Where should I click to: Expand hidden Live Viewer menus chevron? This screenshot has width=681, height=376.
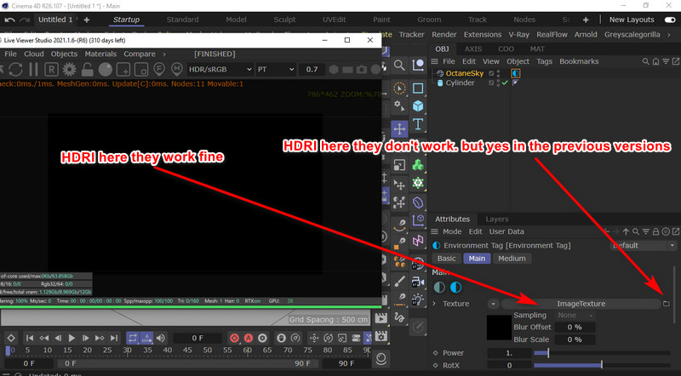pyautogui.click(x=164, y=54)
